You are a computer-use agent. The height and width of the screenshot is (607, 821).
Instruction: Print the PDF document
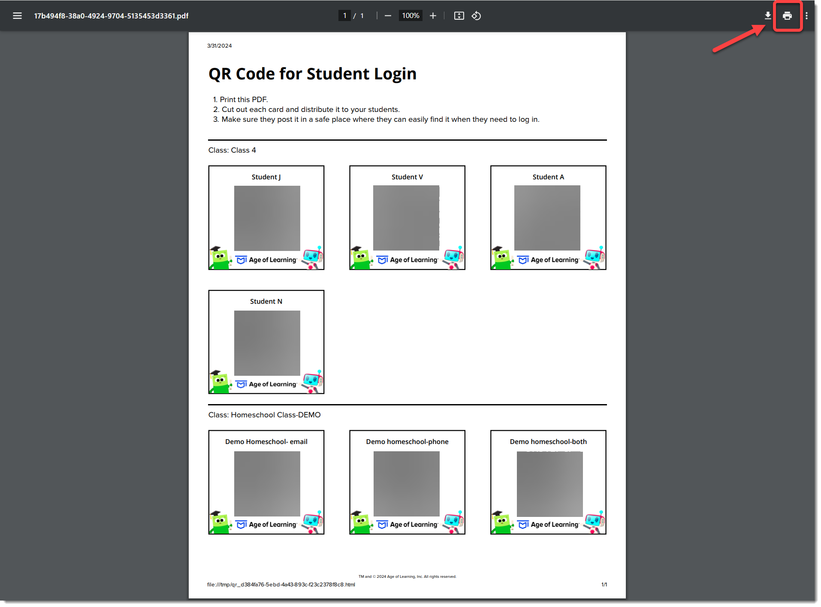pyautogui.click(x=787, y=16)
